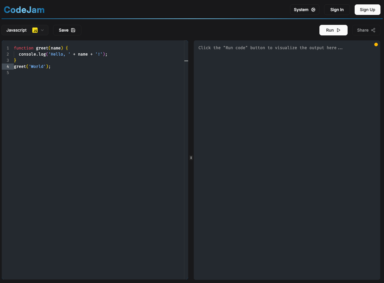
Task: Click the JS language badge icon
Action: (x=35, y=30)
